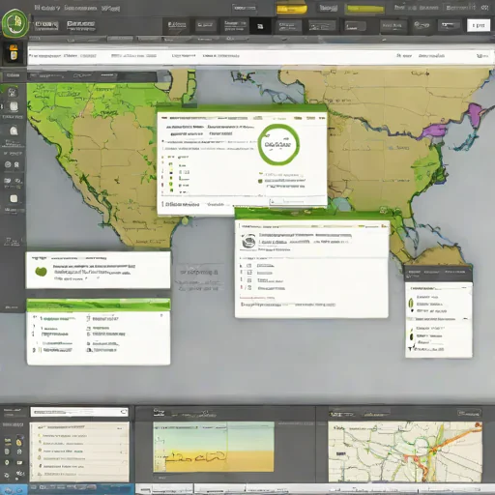Screen dimensions: 495x495
Task: Click the bright yellow button in top bar
Action: 291,9
